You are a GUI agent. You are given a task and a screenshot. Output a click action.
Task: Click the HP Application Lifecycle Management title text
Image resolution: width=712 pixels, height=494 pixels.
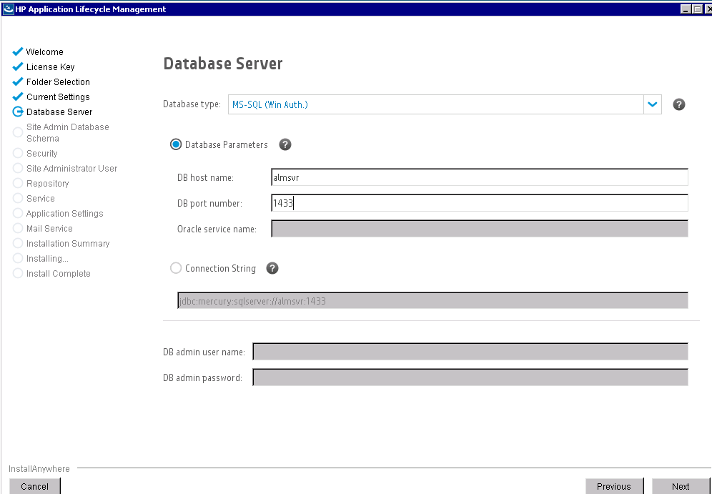coord(90,9)
